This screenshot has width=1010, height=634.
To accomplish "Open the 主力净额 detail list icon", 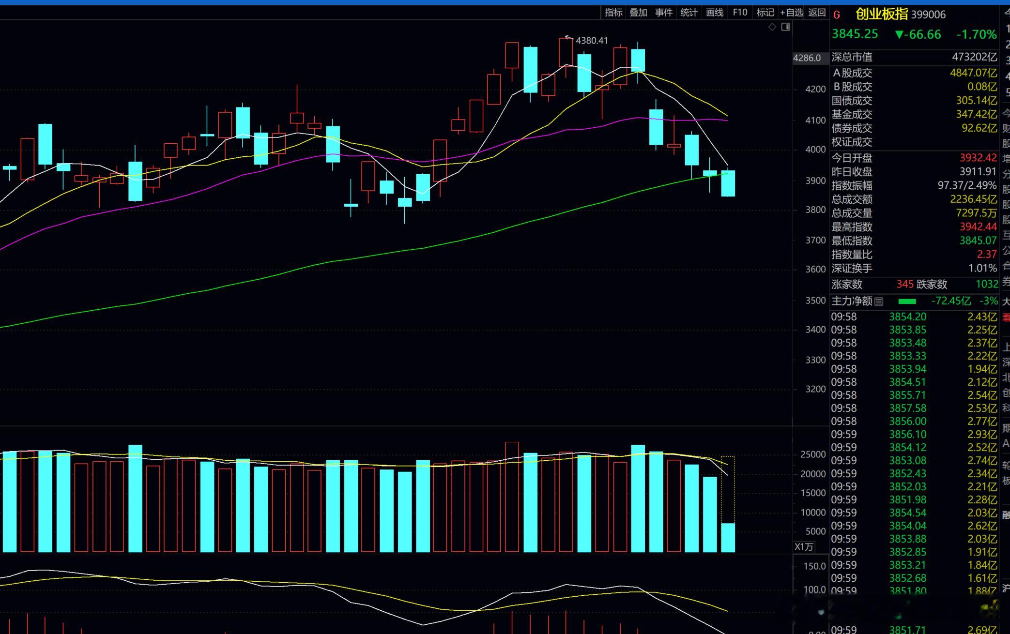I will point(879,302).
